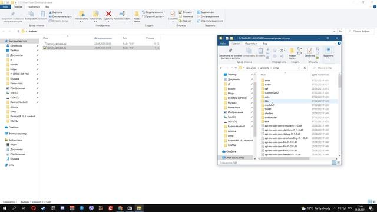This screenshot has height=212, width=377.
Task: Expand the Open button dropdown in the large window ribbon
Action: [193, 12]
